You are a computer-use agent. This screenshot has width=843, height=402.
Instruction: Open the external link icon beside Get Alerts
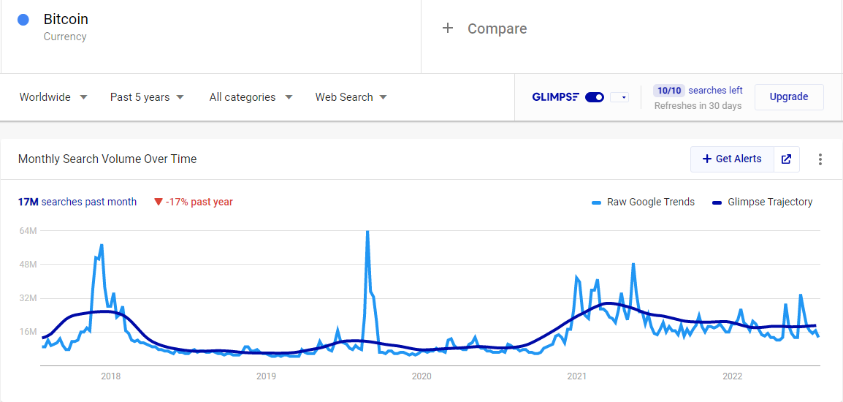tap(786, 159)
